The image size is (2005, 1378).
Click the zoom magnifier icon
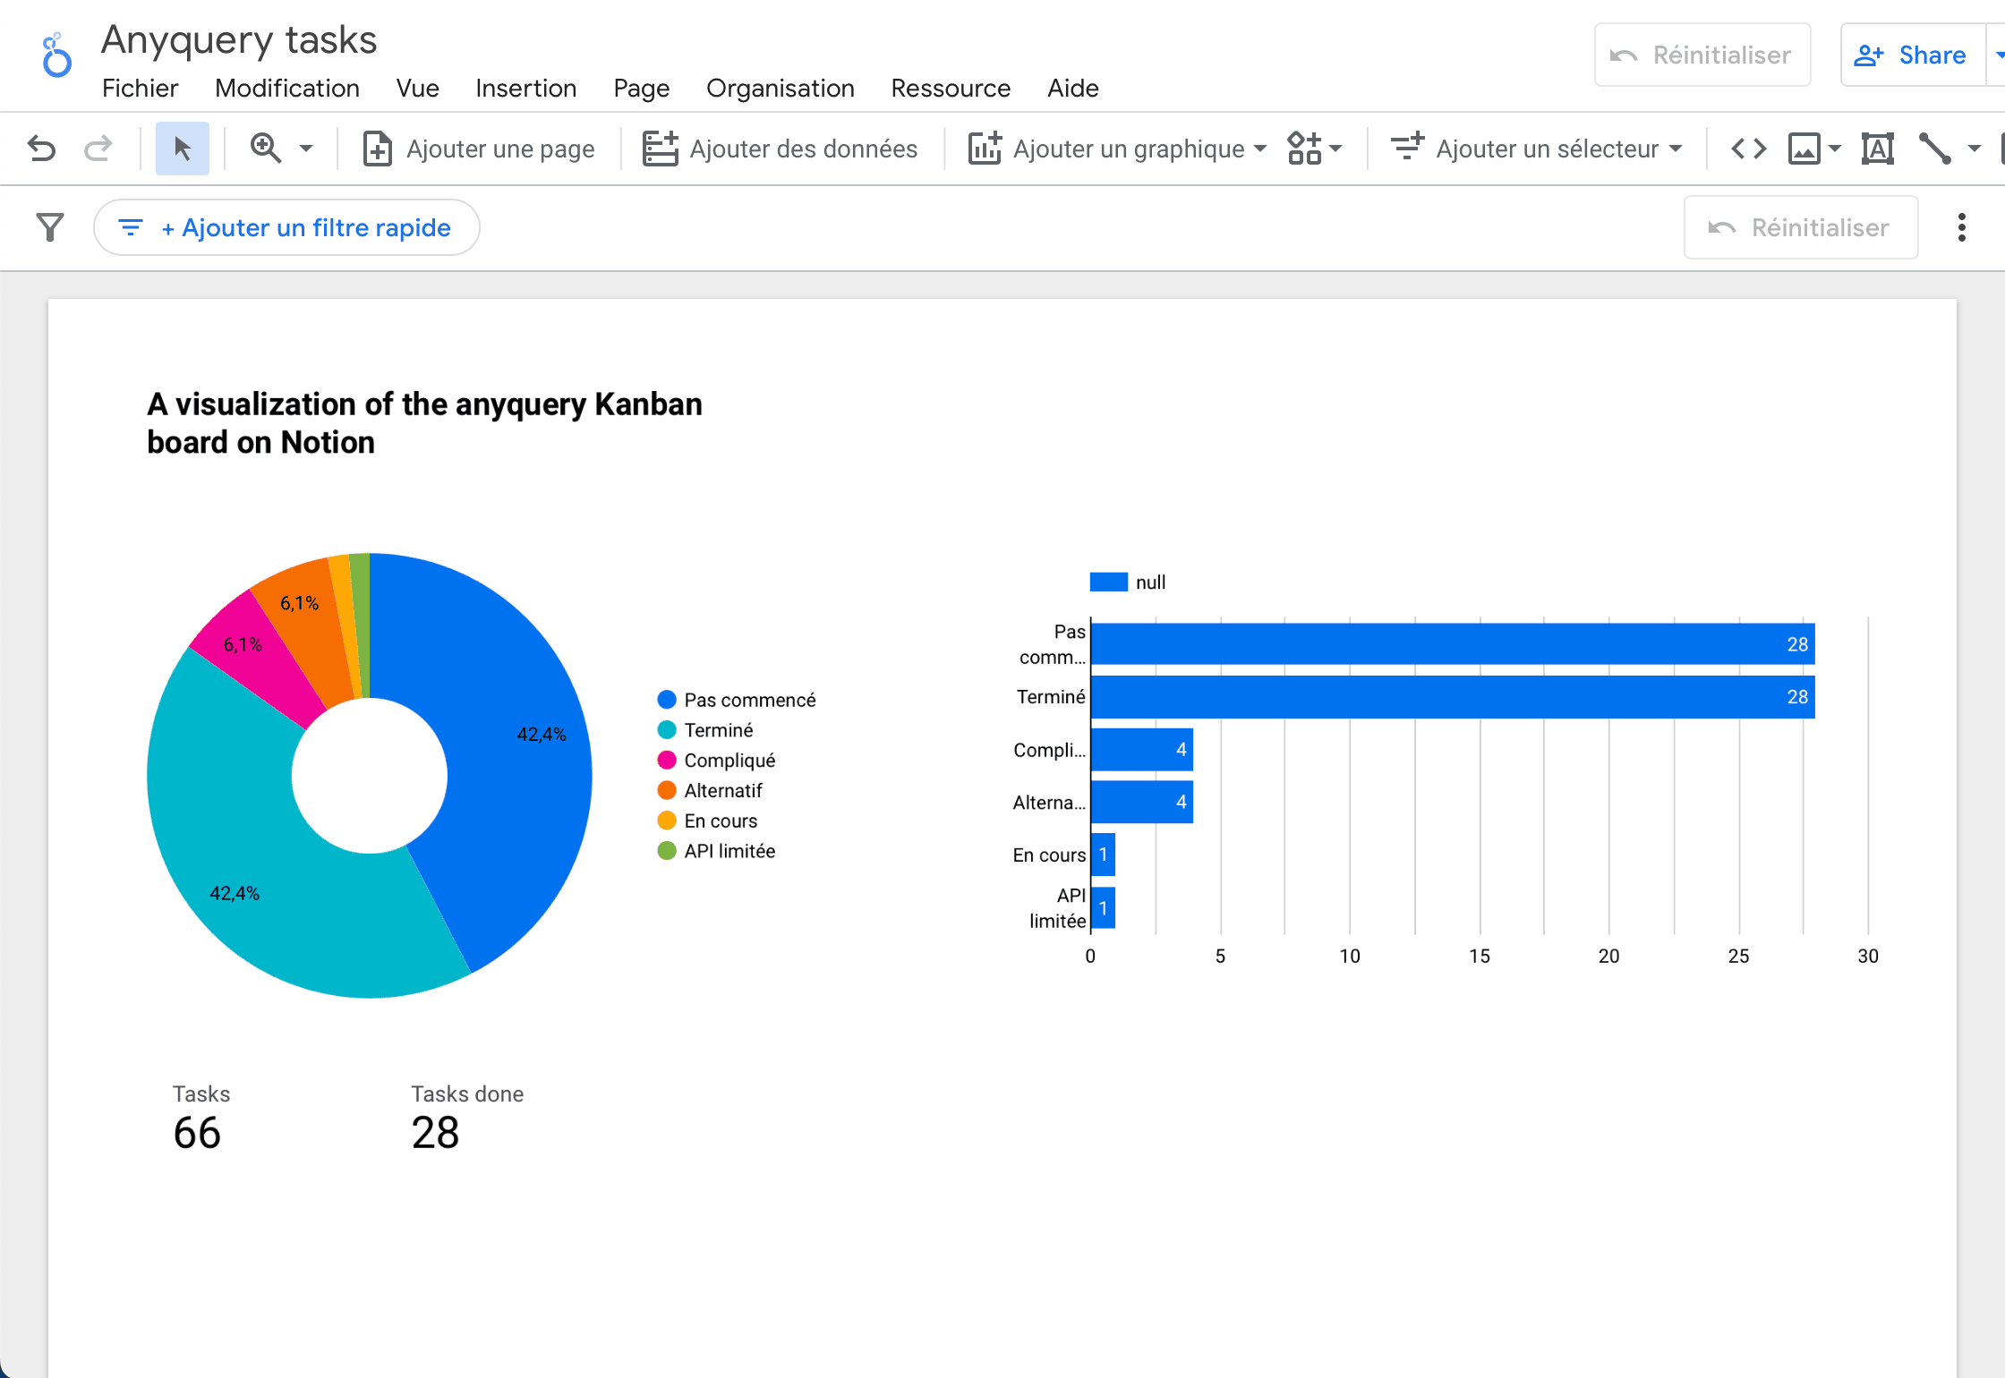coord(266,149)
